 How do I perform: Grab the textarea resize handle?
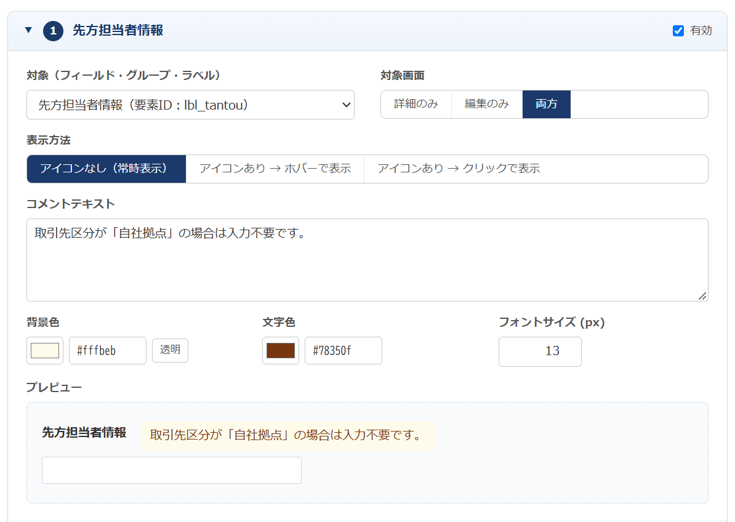click(x=702, y=296)
